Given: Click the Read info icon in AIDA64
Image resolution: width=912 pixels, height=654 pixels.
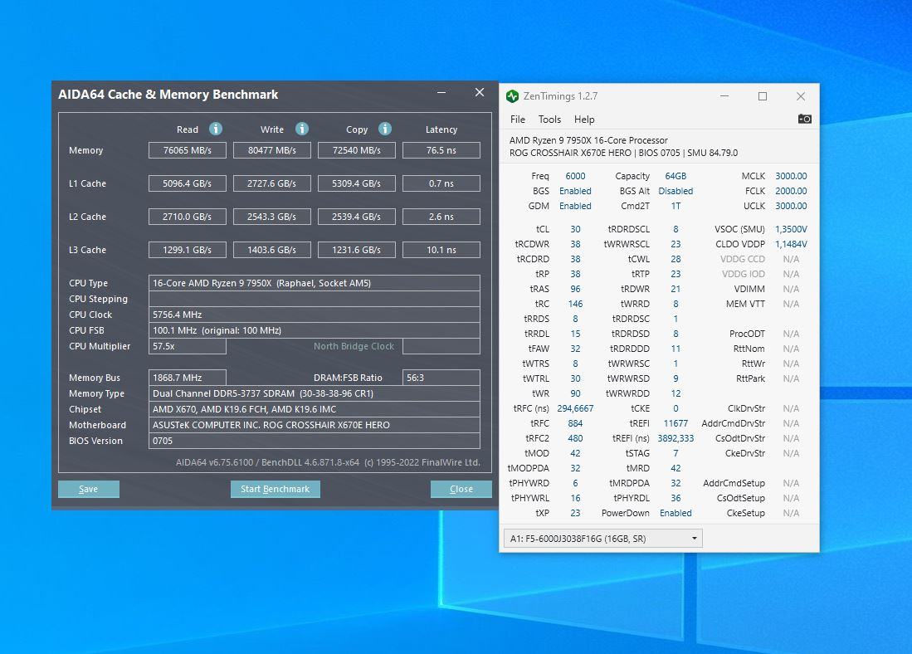Looking at the screenshot, I should pos(216,129).
